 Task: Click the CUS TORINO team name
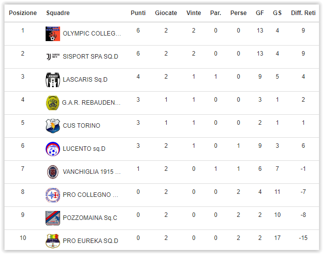pyautogui.click(x=81, y=126)
